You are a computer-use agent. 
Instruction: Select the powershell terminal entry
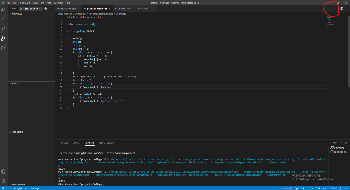tap(338, 148)
